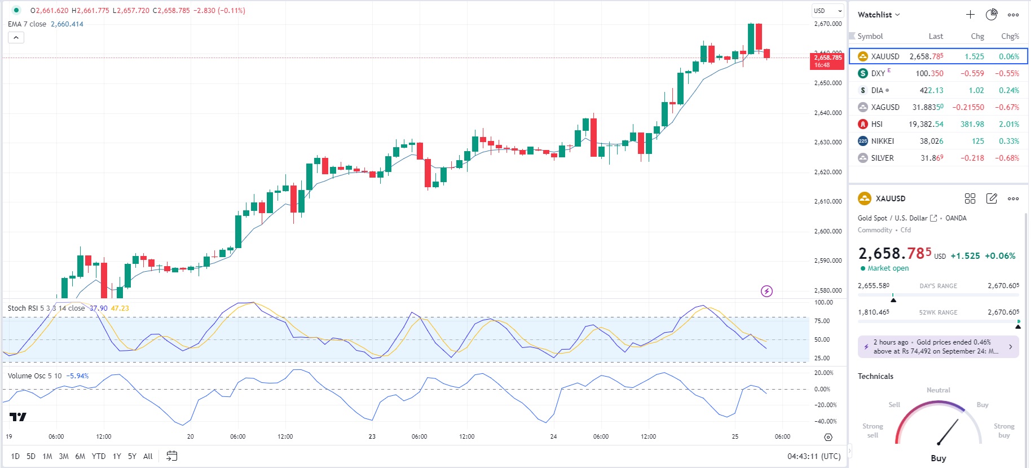Click the grid layout icon beside XAUUSD details

point(970,198)
